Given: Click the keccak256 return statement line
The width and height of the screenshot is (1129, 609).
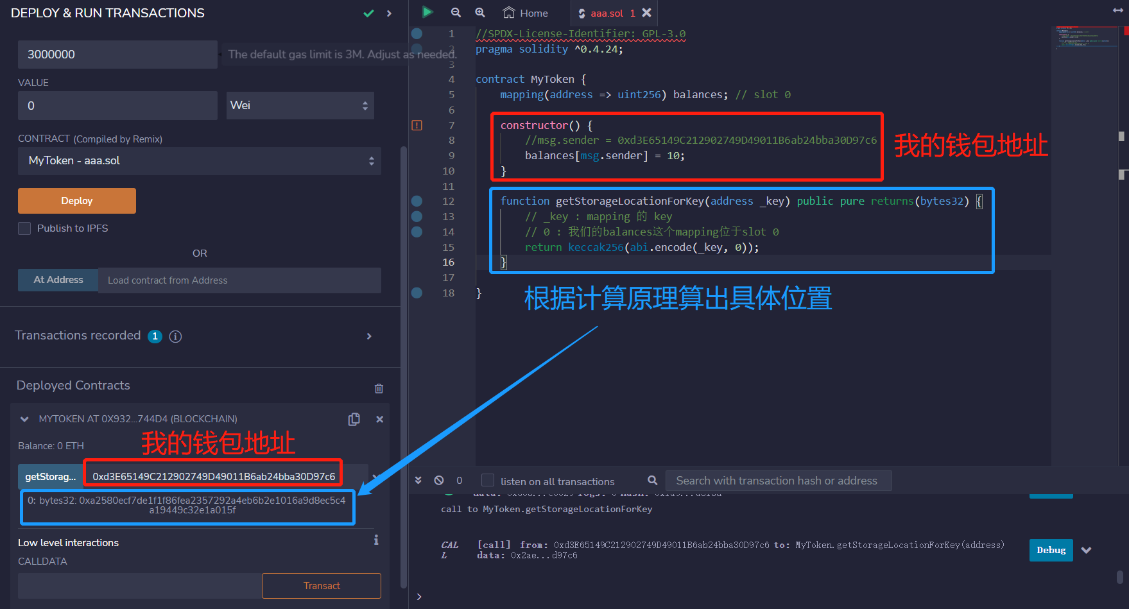Looking at the screenshot, I should point(642,247).
